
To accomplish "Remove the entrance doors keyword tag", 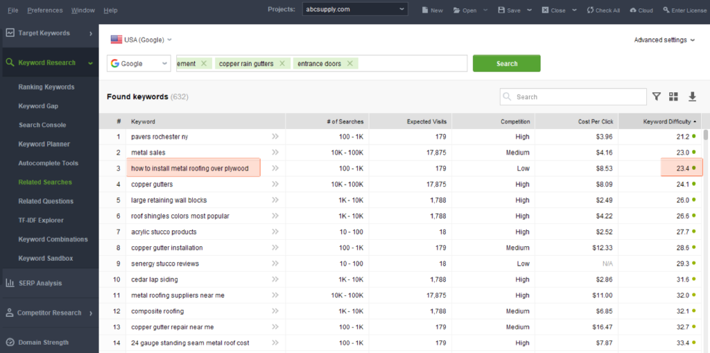I will coord(349,64).
